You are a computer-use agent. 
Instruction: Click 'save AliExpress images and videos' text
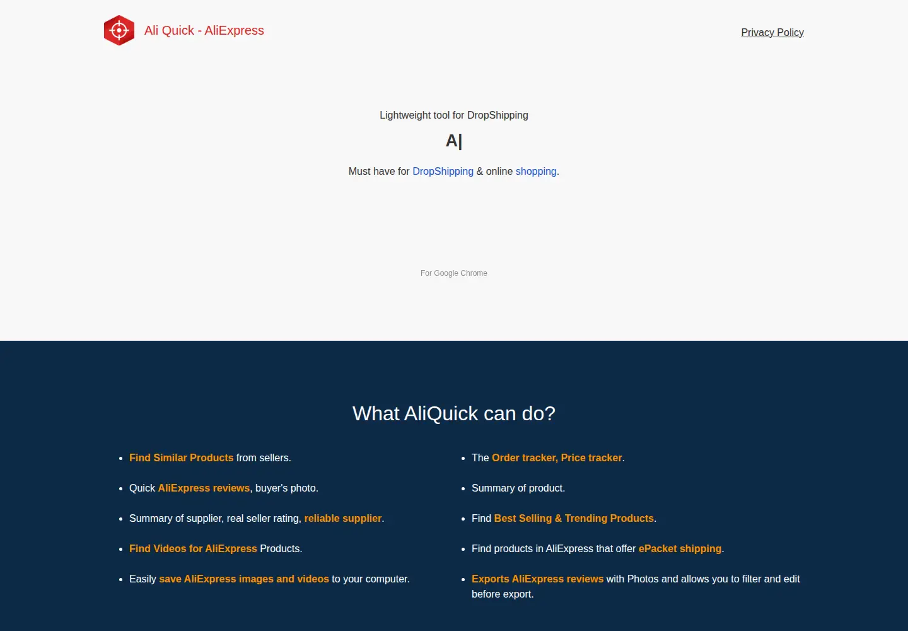click(244, 579)
